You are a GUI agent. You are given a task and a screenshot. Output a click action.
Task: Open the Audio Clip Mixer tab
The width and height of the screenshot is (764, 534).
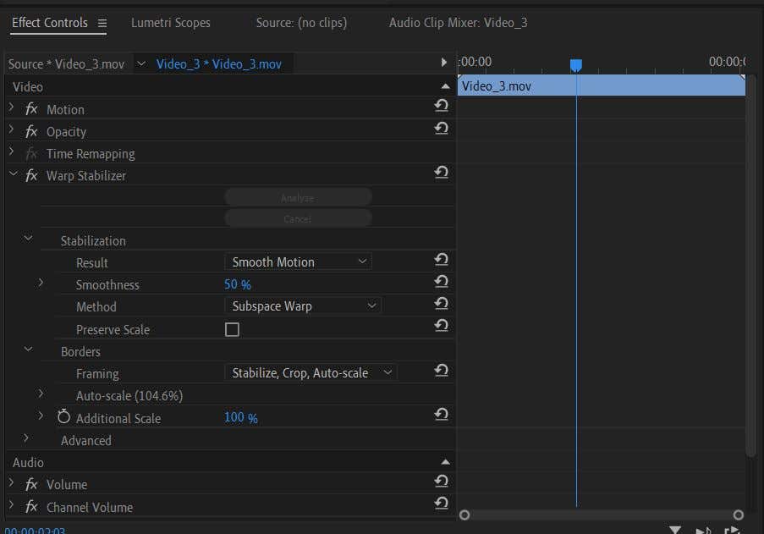pyautogui.click(x=458, y=23)
